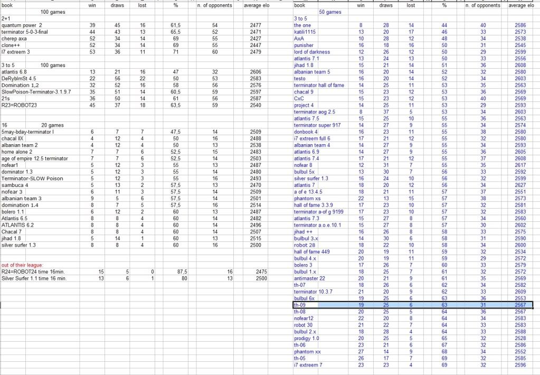Viewport: 540px width, 375px height.
Task: Click the "Domination 1,2" book name
Action: coord(20,85)
